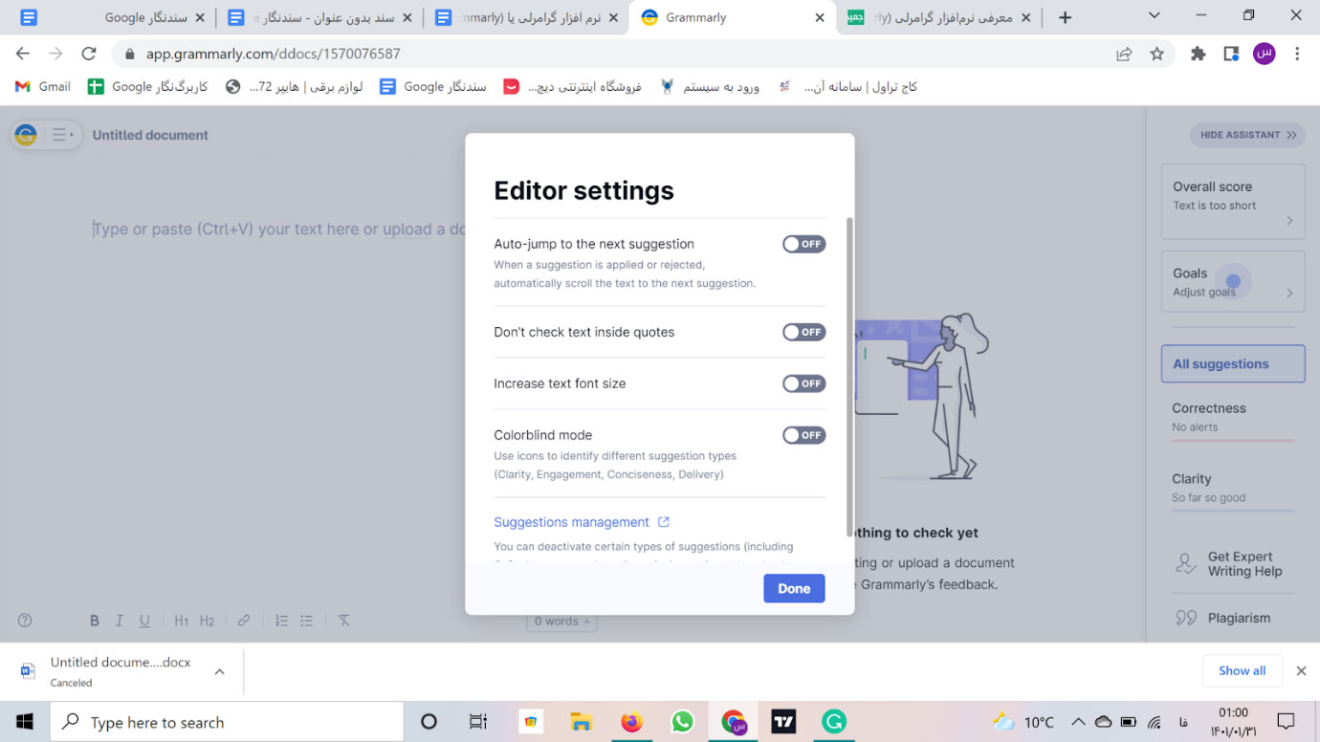Viewport: 1320px width, 742px height.
Task: Select the Clarity category
Action: click(1233, 489)
